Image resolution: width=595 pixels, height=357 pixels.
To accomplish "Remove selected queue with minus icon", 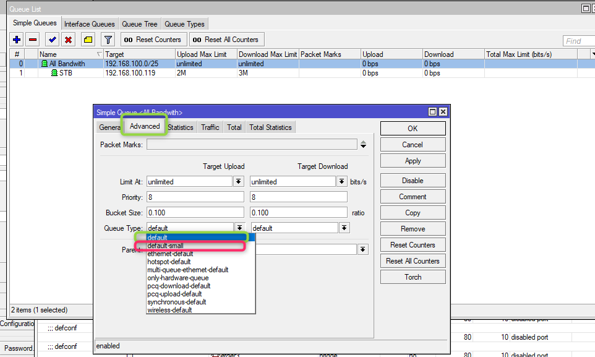I will [33, 40].
